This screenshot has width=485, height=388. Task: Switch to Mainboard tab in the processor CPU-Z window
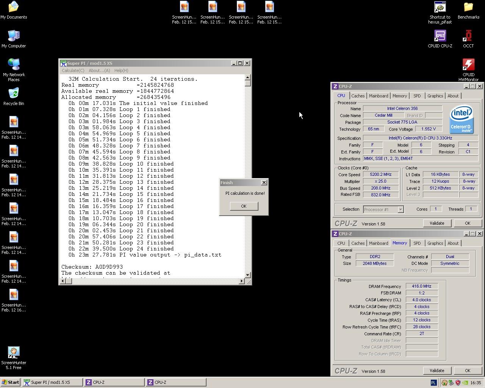379,96
